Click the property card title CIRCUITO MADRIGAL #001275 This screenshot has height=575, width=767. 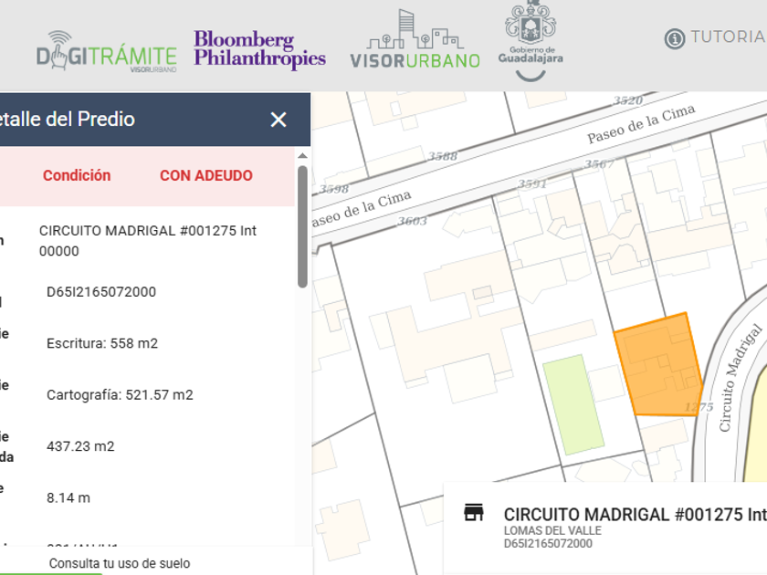tap(635, 515)
